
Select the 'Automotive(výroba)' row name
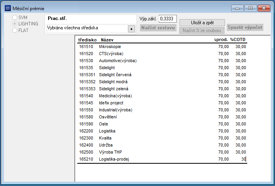click(118, 61)
